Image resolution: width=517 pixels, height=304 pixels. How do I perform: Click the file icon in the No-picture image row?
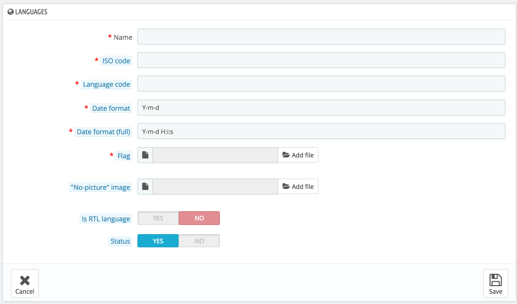click(x=145, y=186)
